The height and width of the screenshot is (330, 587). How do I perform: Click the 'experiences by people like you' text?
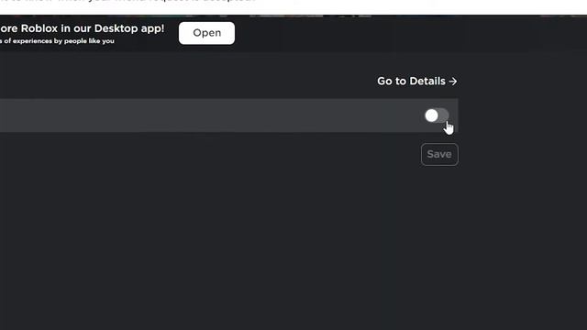(x=63, y=41)
